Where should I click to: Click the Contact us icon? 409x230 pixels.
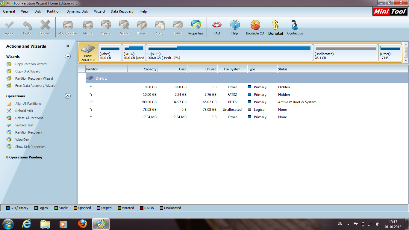[295, 25]
